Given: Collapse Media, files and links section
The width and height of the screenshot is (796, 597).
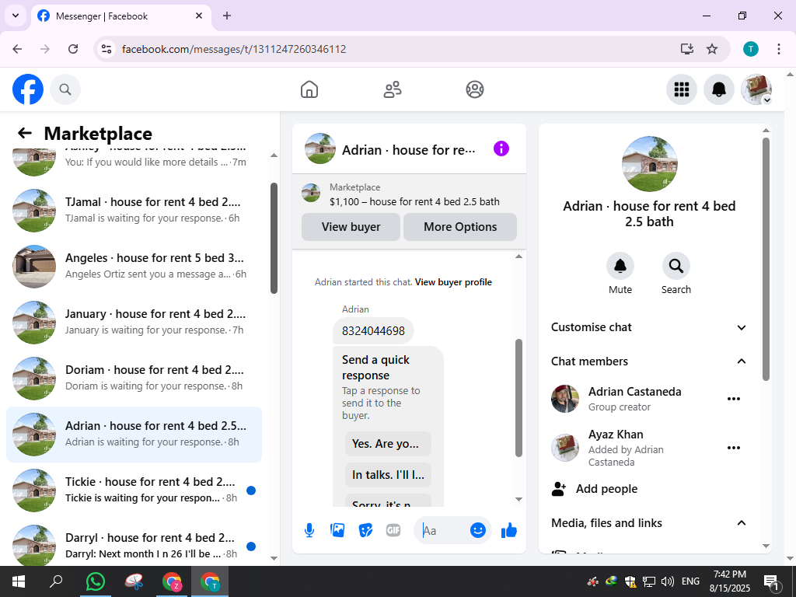Looking at the screenshot, I should (649, 523).
